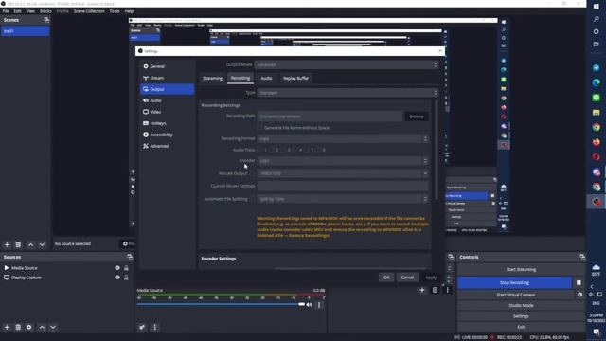606x341 pixels.
Task: Switch to Replay Buffer tab
Action: (x=295, y=78)
